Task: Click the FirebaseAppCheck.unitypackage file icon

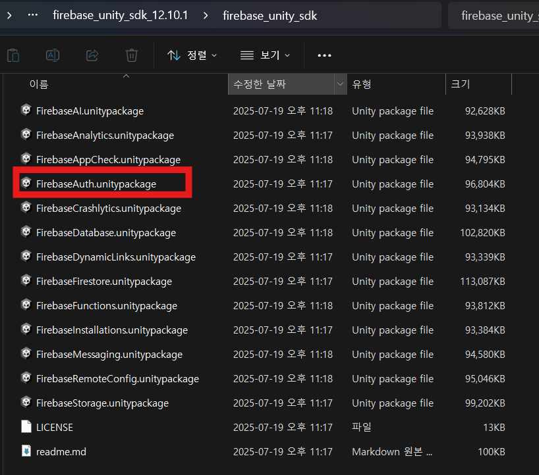Action: pos(26,159)
